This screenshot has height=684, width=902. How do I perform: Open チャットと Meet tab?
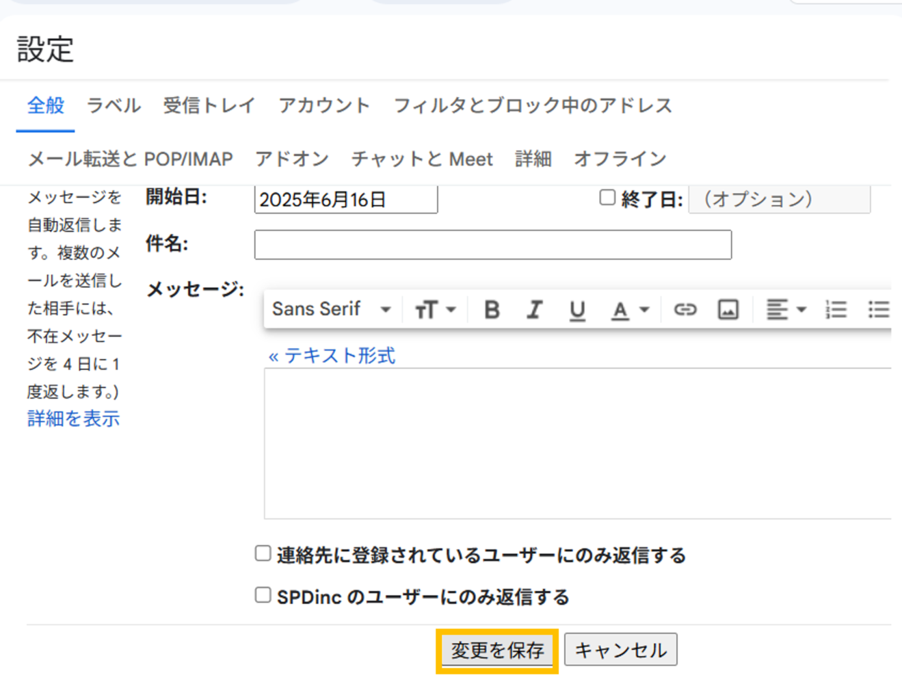click(x=422, y=159)
